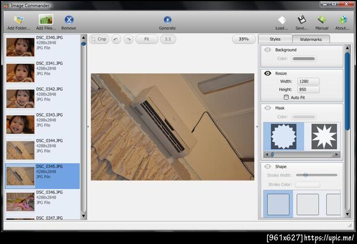Click the Image Commander title bar icon
The width and height of the screenshot is (357, 244).
tap(6, 5)
